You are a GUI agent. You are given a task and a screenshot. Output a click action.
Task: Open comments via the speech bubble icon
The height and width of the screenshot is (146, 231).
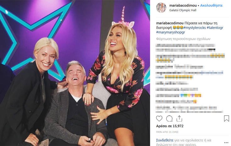tap(169, 118)
